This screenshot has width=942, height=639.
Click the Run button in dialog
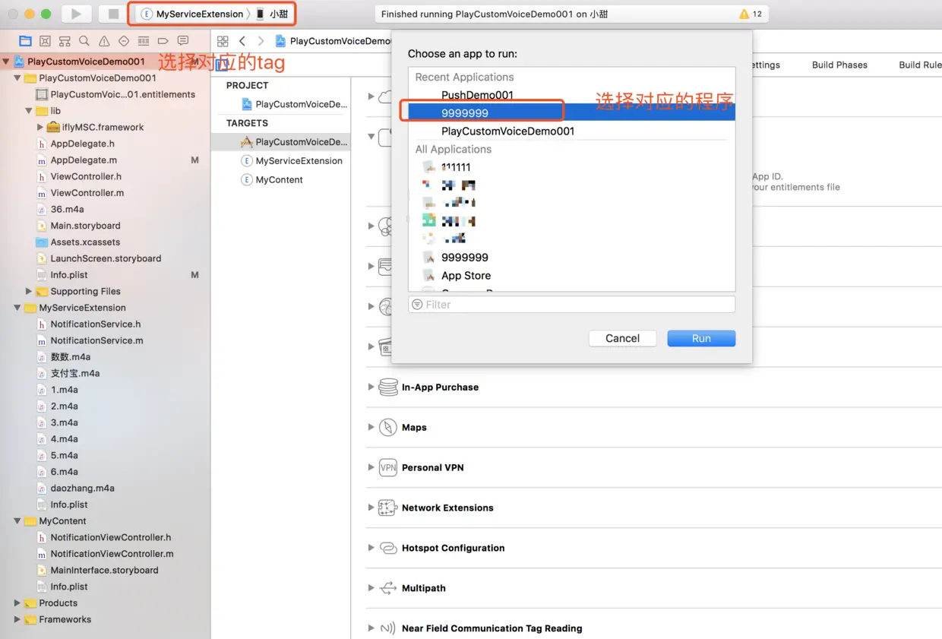coord(701,338)
